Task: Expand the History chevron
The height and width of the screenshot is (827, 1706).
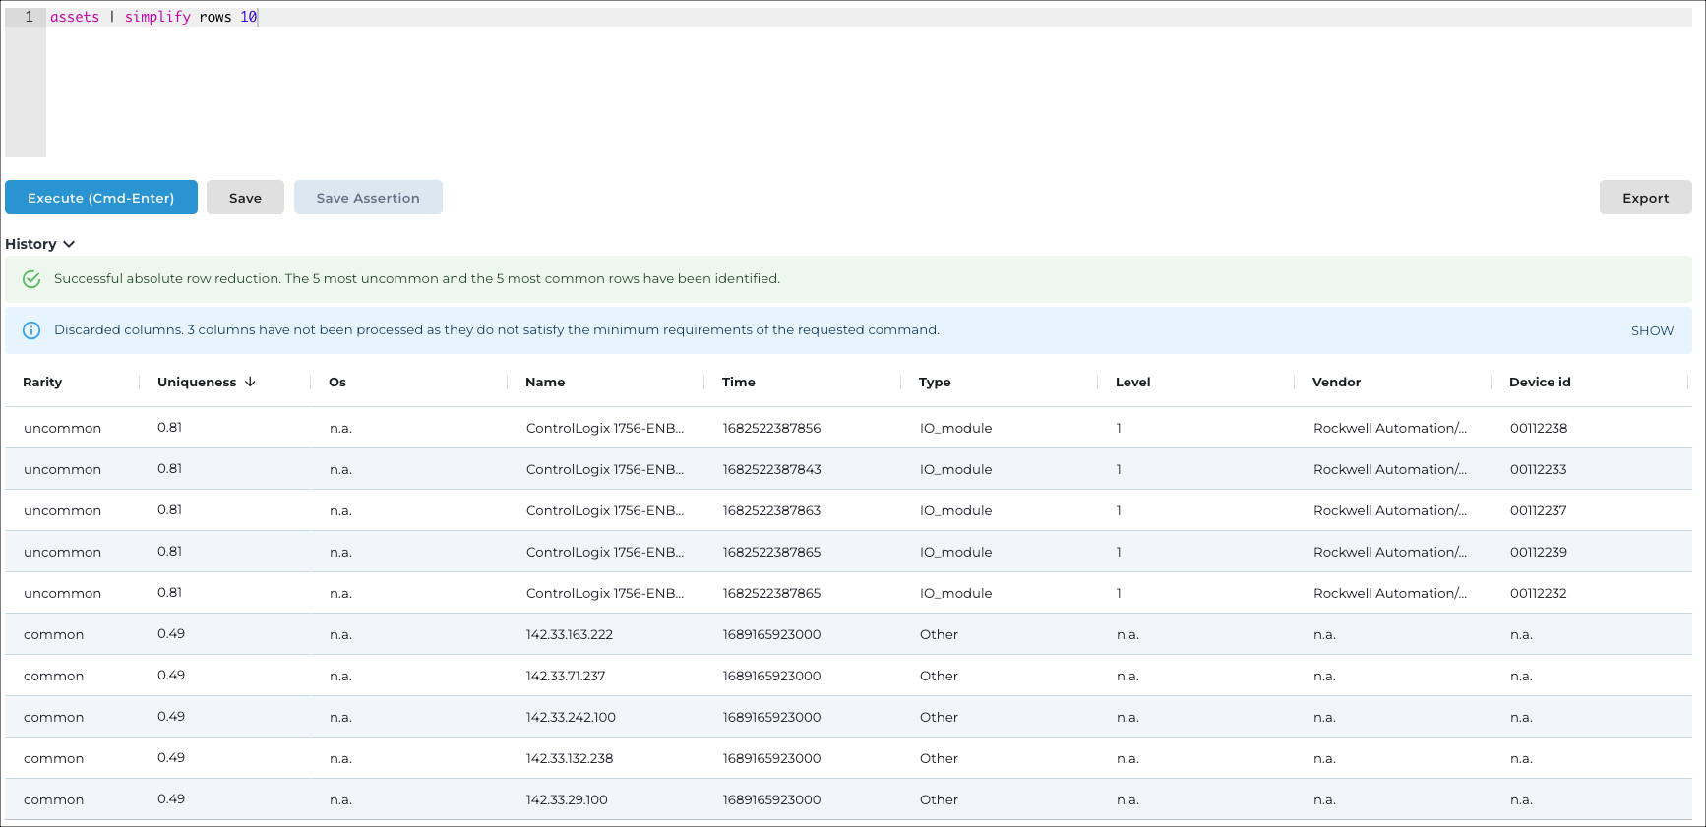Action: pyautogui.click(x=69, y=244)
